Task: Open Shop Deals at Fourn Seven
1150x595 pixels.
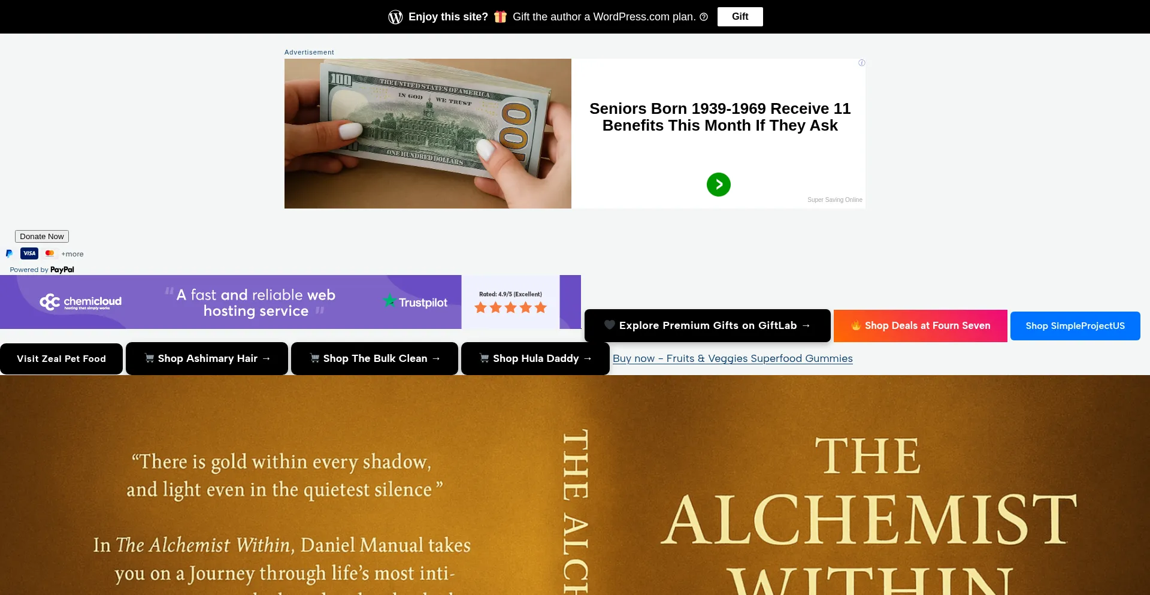Action: click(x=920, y=325)
